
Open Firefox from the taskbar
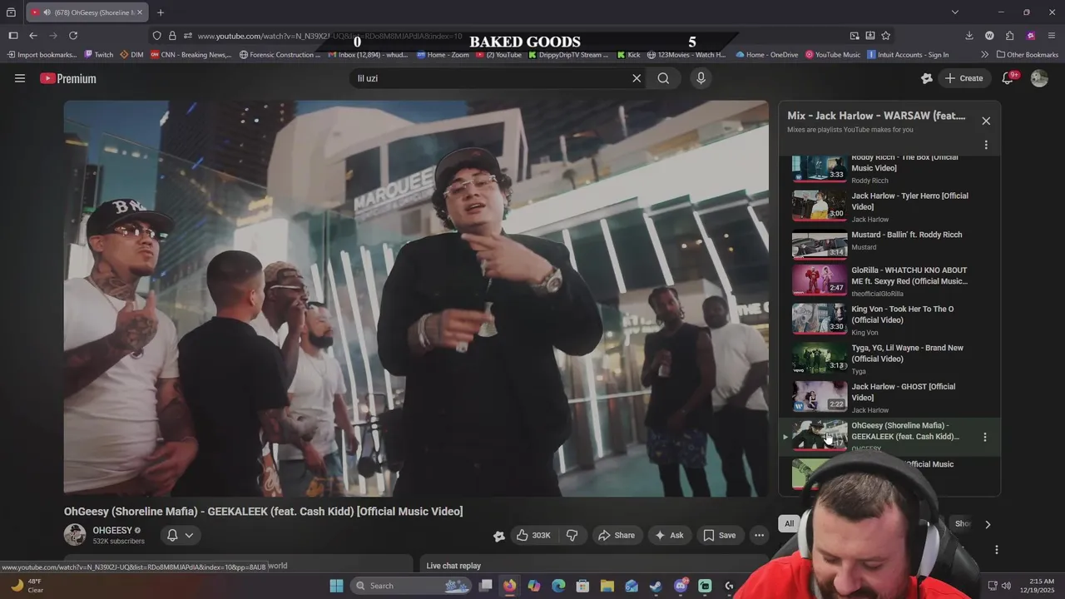pyautogui.click(x=509, y=586)
